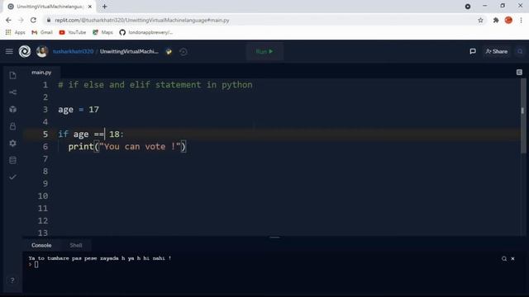Select the main.py editor tab
This screenshot has width=529, height=297.
pyautogui.click(x=41, y=73)
